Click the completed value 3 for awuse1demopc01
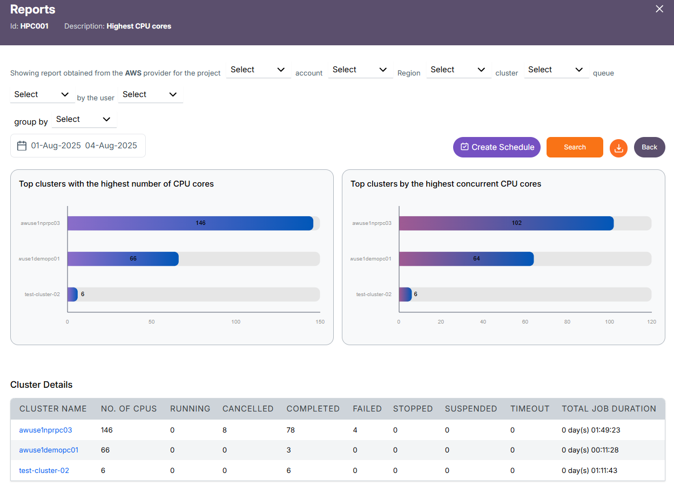Image resolution: width=674 pixels, height=487 pixels. click(289, 450)
